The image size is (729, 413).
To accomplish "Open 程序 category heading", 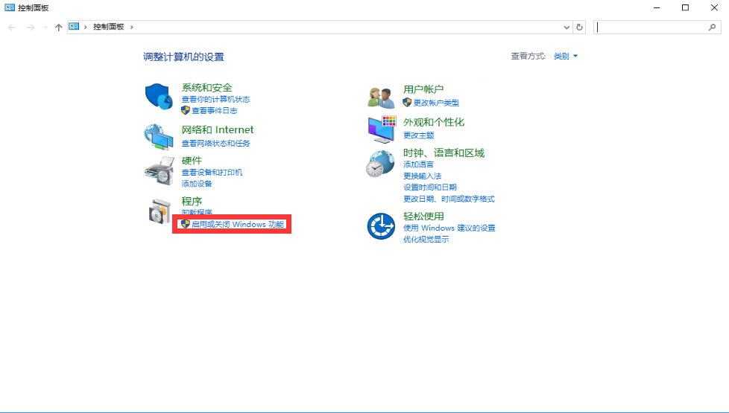I will point(192,202).
